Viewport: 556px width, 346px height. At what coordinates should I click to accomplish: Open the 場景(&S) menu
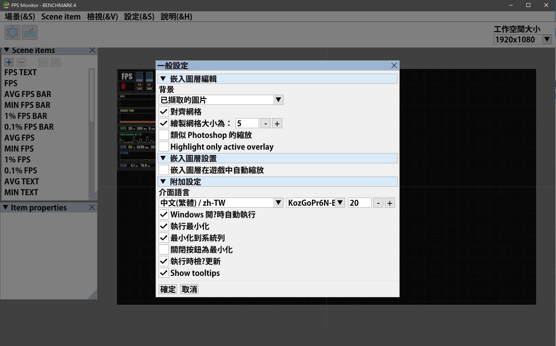pos(20,17)
